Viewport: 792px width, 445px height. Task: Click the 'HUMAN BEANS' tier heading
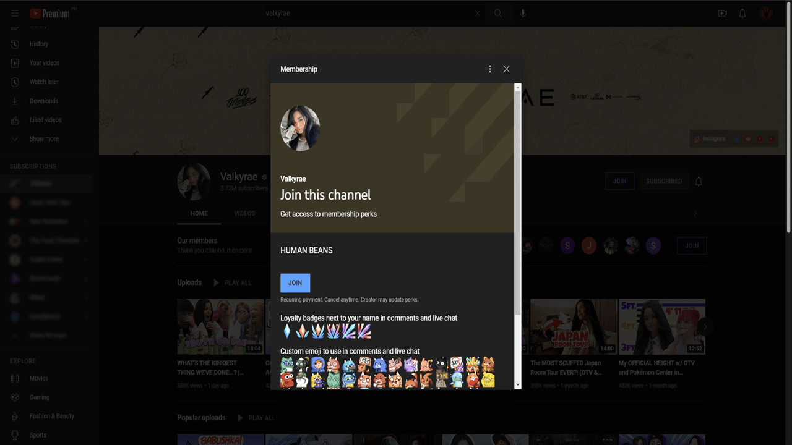click(x=306, y=250)
